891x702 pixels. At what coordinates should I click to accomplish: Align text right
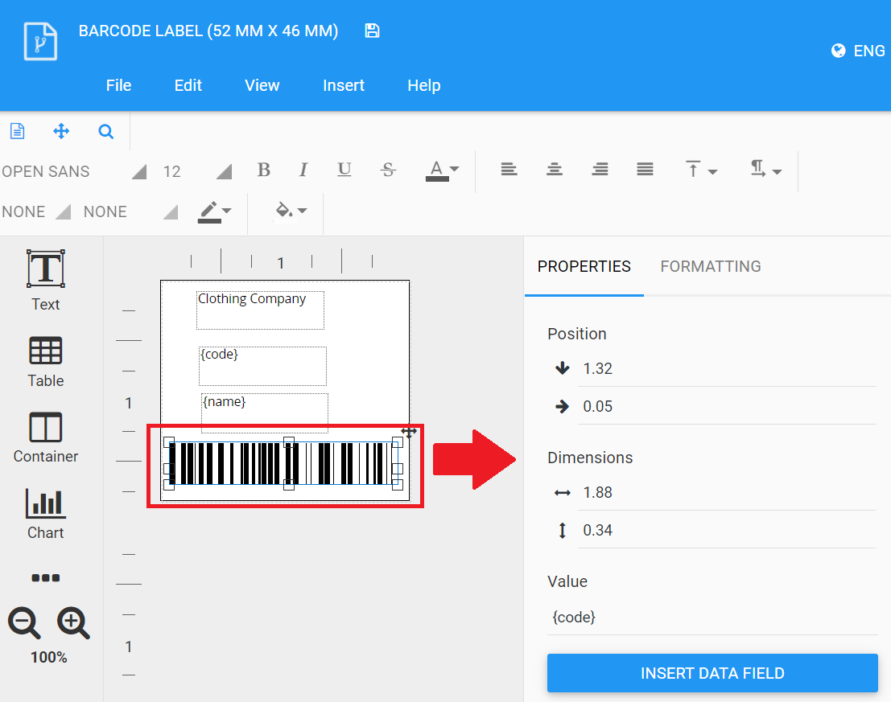600,169
